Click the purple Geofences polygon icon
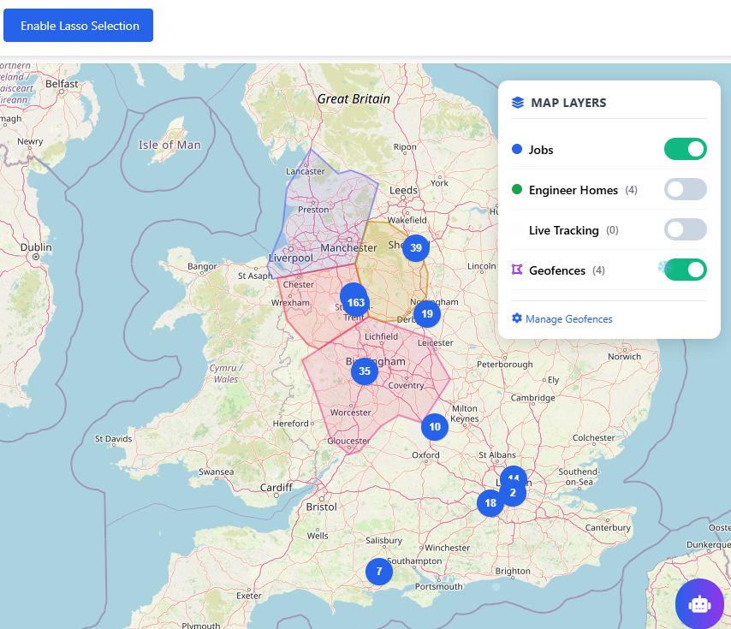Viewport: 731px width, 629px height. pyautogui.click(x=517, y=270)
